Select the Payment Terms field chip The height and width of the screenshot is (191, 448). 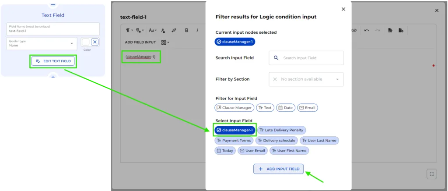[234, 140]
